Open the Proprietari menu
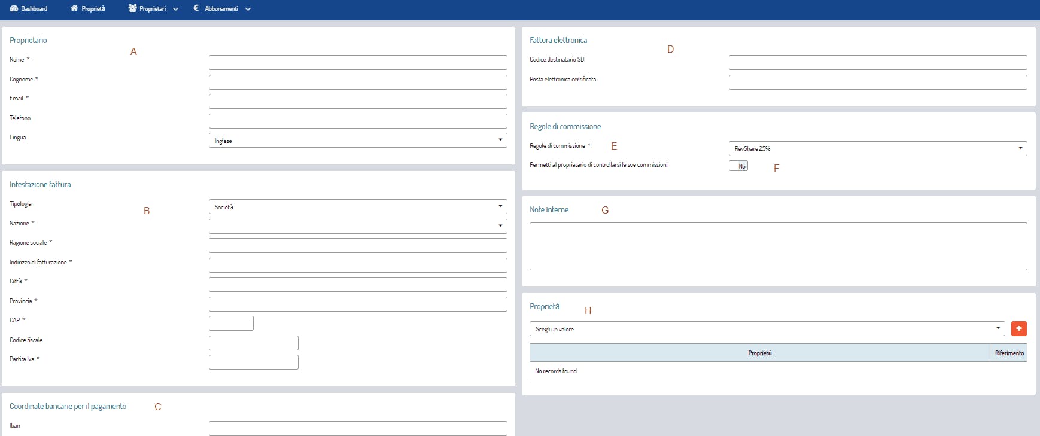 coord(153,8)
